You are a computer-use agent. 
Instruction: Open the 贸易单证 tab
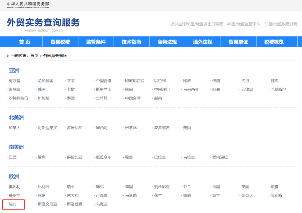pos(238,42)
